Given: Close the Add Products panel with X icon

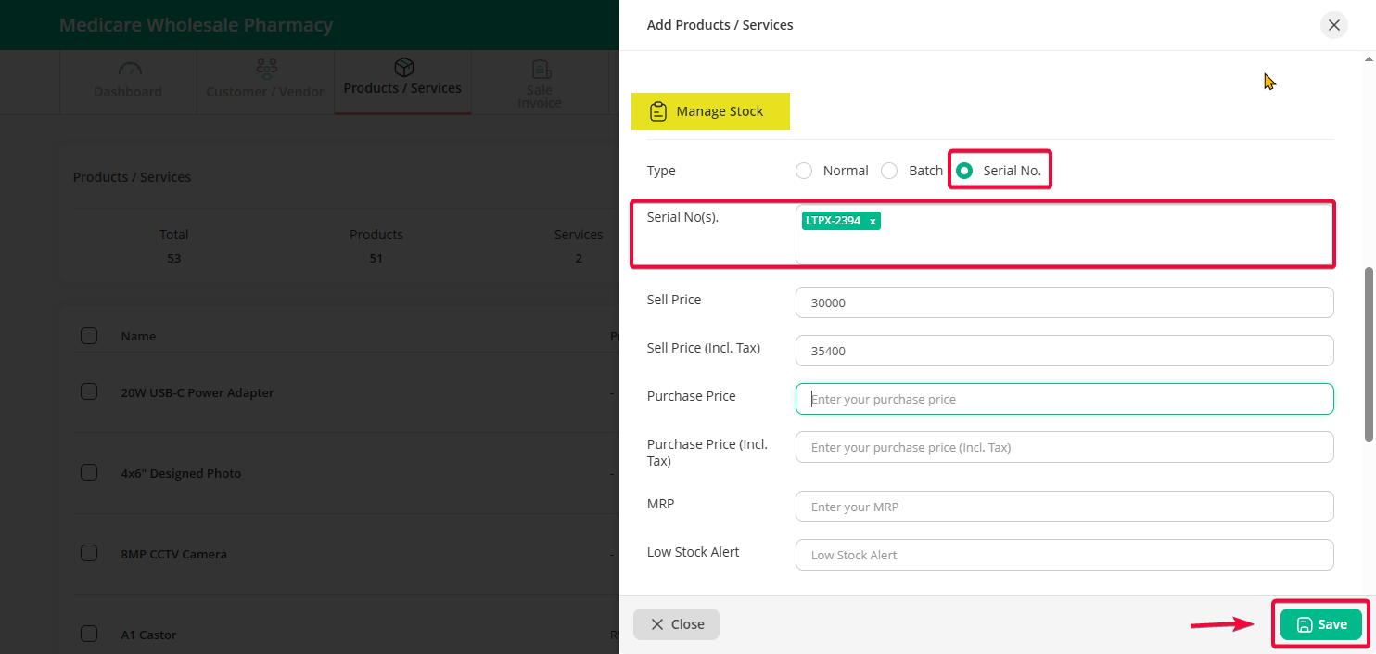Looking at the screenshot, I should (x=1333, y=25).
